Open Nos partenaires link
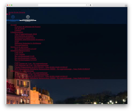This screenshot has width=133, height=112. [x=21, y=45]
